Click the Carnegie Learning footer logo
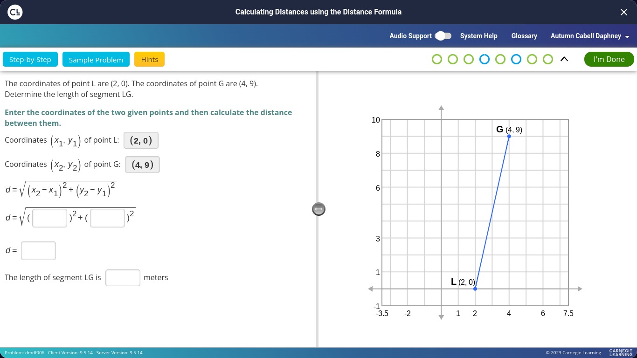Image resolution: width=637 pixels, height=358 pixels. coord(621,352)
